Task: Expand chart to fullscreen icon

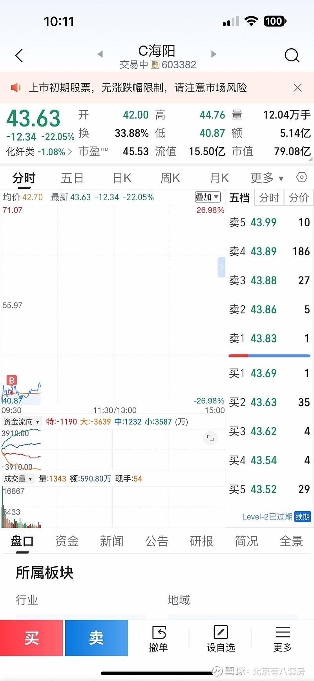Action: click(x=210, y=438)
